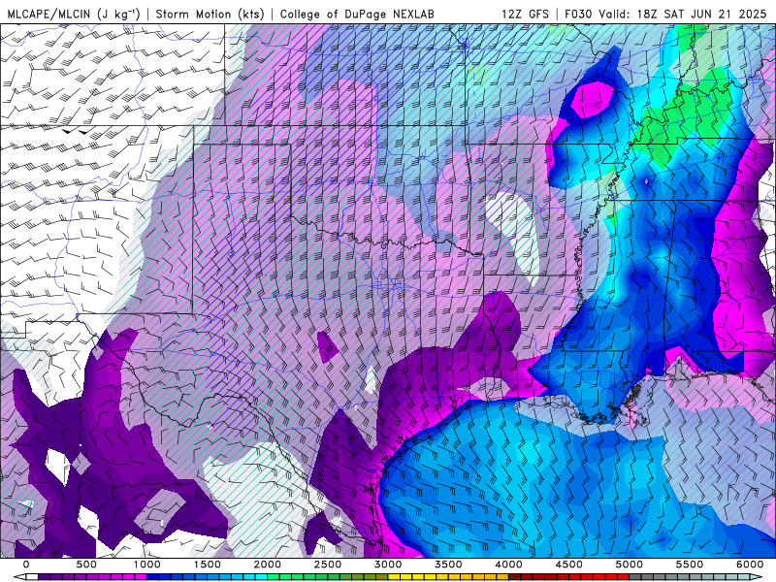Click the F030 Valid: 18Z SAT JUN 21 2025 text
This screenshot has height=582, width=776.
pos(665,14)
